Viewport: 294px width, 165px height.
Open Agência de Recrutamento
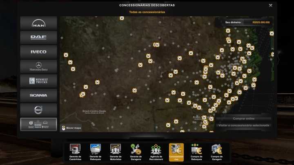(x=156, y=152)
